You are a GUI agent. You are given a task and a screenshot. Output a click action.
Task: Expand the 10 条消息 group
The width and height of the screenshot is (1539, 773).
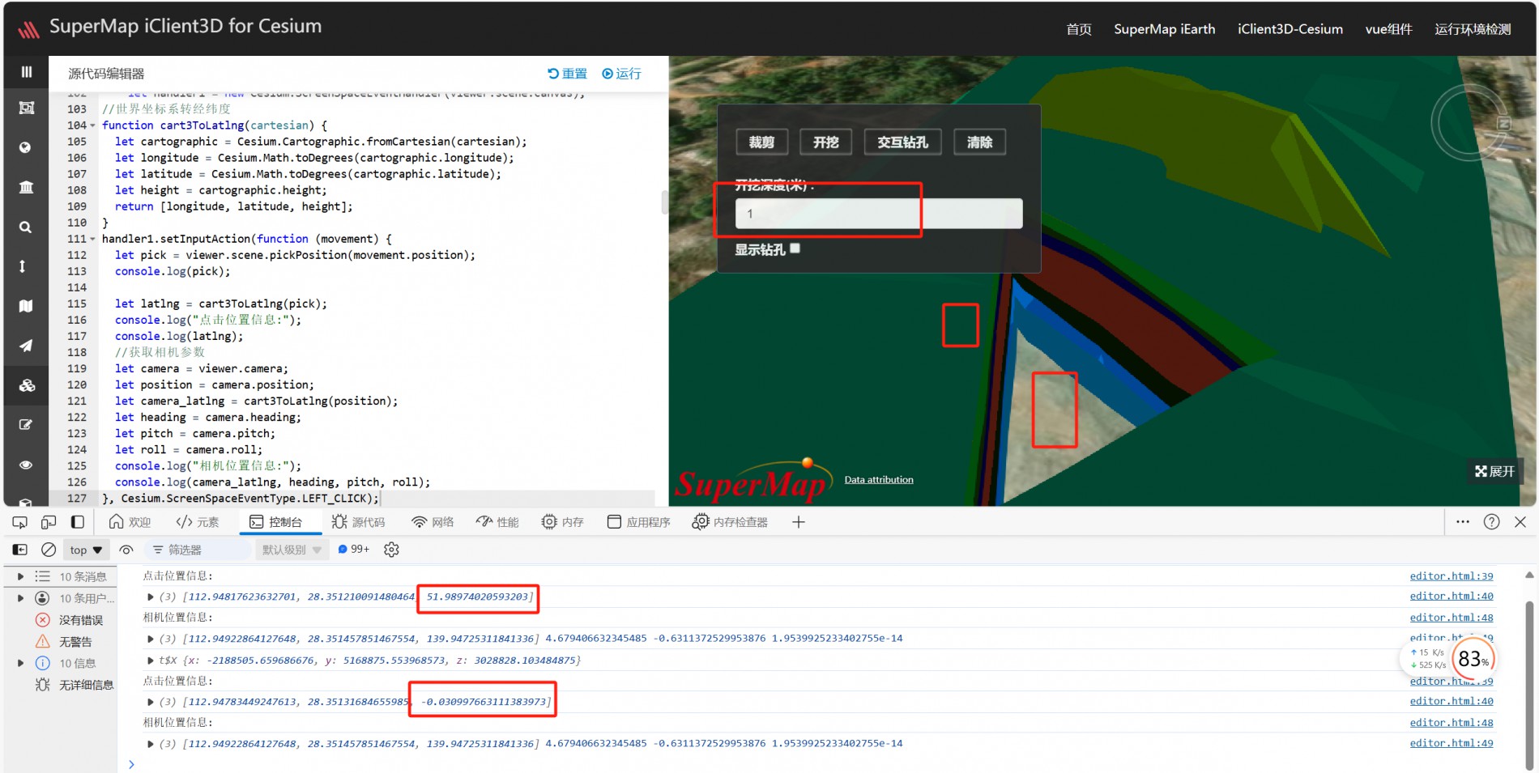click(x=20, y=577)
